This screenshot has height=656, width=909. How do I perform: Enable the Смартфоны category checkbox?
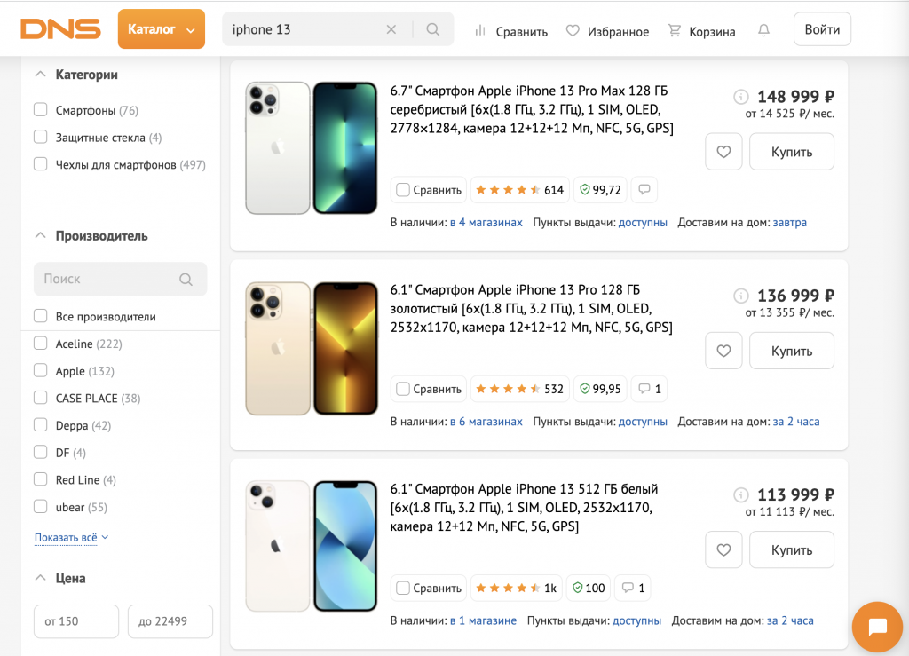[x=41, y=111]
